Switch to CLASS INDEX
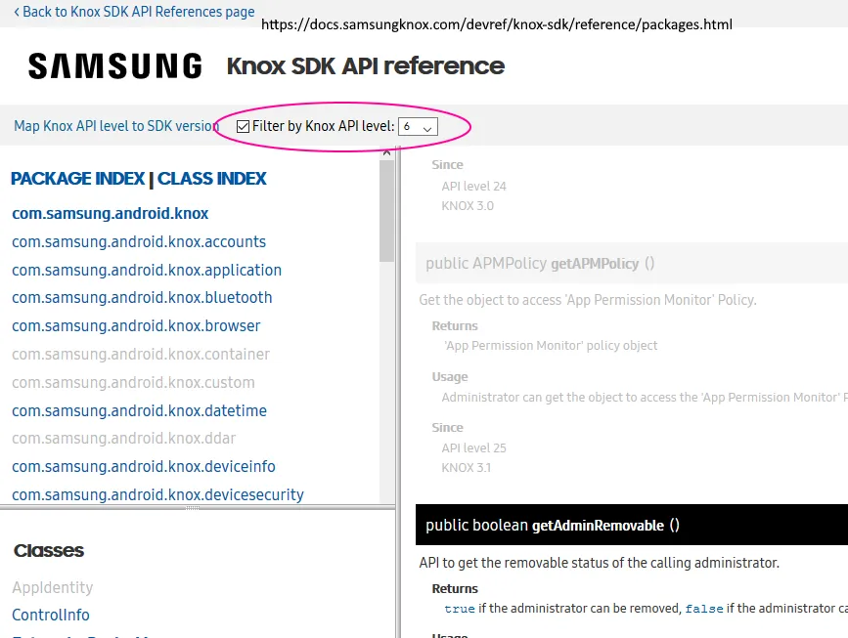Image resolution: width=848 pixels, height=638 pixels. 212,179
